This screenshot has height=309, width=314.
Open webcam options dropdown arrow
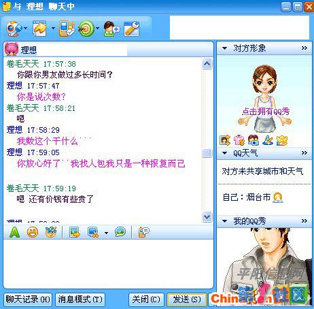pyautogui.click(x=25, y=28)
